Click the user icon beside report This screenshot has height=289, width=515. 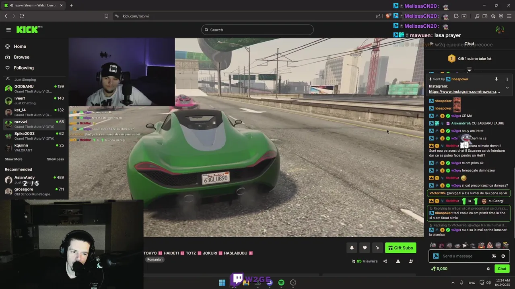point(411,261)
